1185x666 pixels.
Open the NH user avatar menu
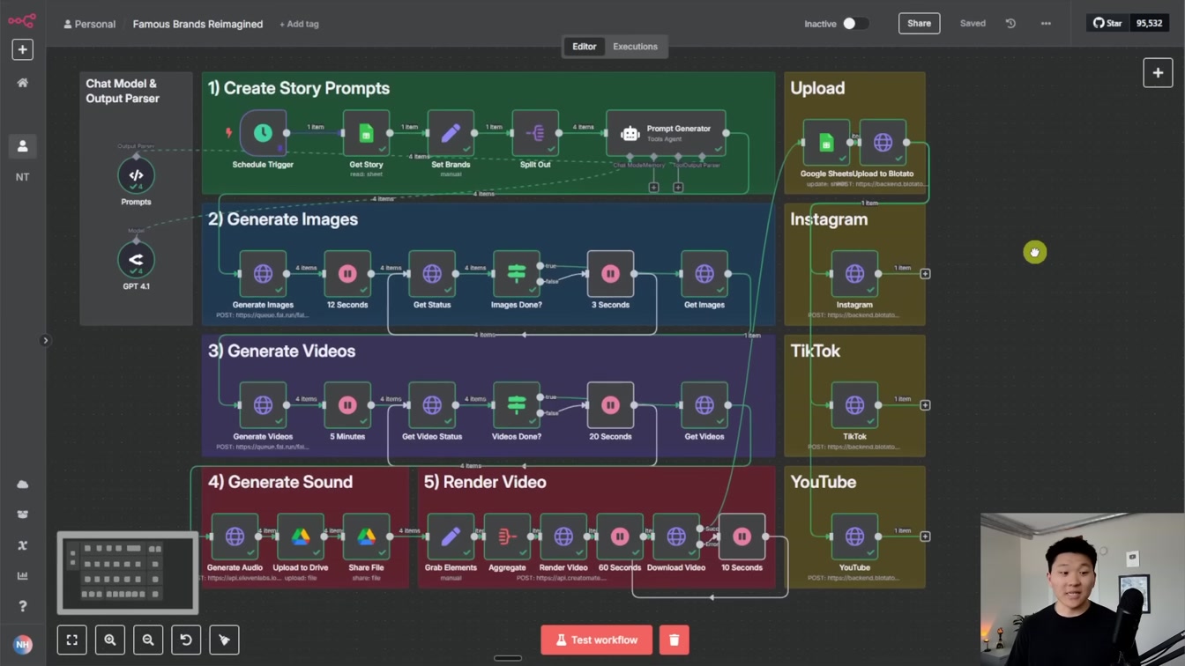(23, 644)
